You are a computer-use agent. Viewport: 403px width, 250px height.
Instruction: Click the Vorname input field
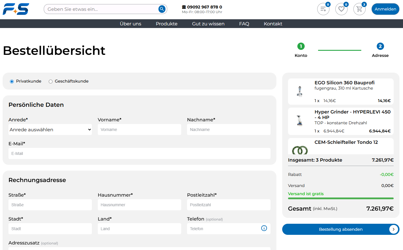pos(139,130)
